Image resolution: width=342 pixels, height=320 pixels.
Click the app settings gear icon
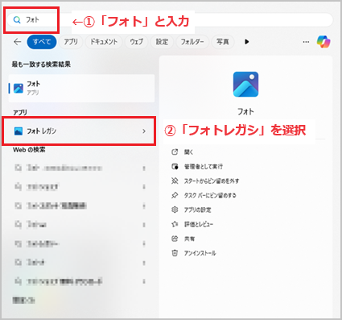tap(175, 210)
